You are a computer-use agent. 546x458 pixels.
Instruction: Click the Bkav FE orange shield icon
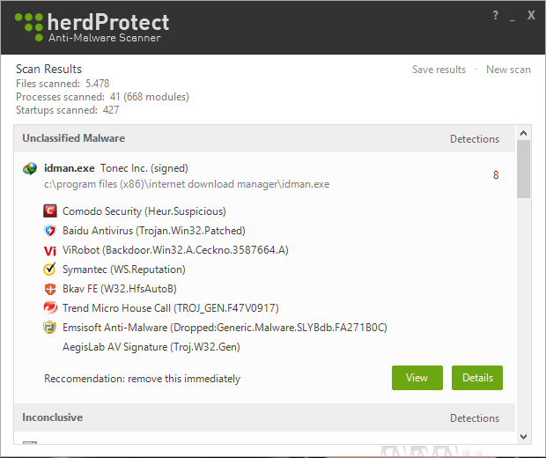tap(50, 289)
